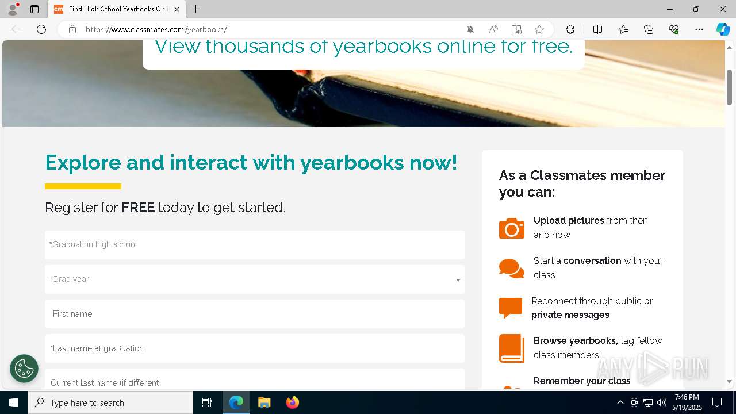The image size is (736, 414).
Task: Open Immersive reader icon in address bar
Action: [516, 29]
